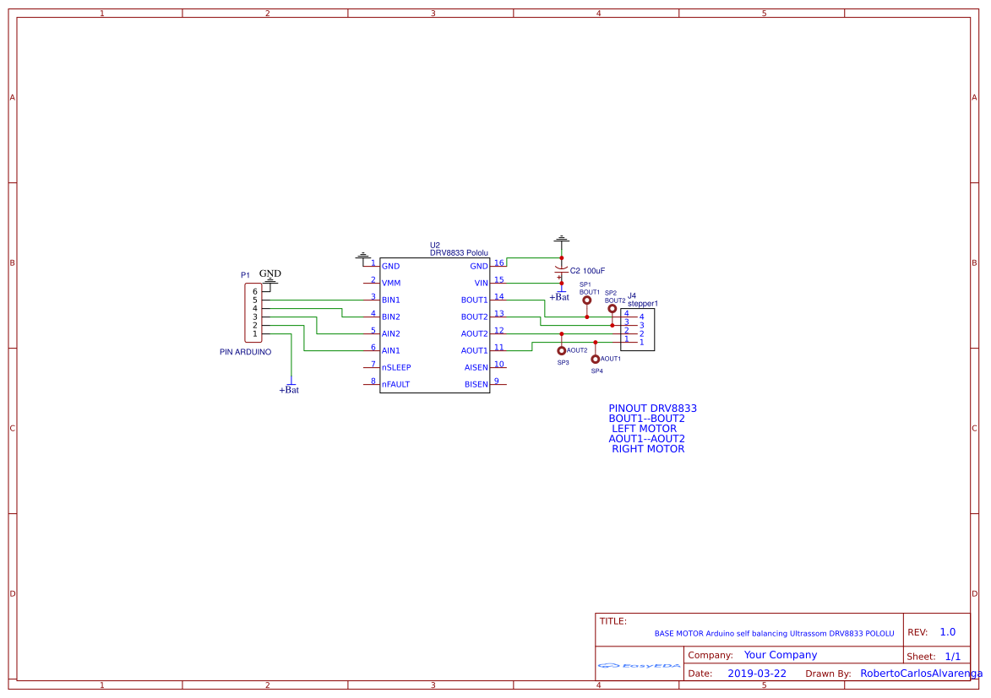This screenshot has height=698, width=991.
Task: Select the DRV8833 Pololu IC symbol U2
Action: pyautogui.click(x=435, y=325)
